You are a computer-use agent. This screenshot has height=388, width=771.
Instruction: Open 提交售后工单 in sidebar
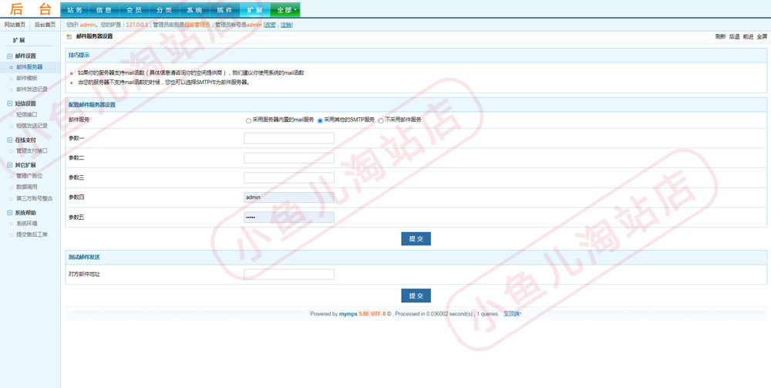pos(32,235)
